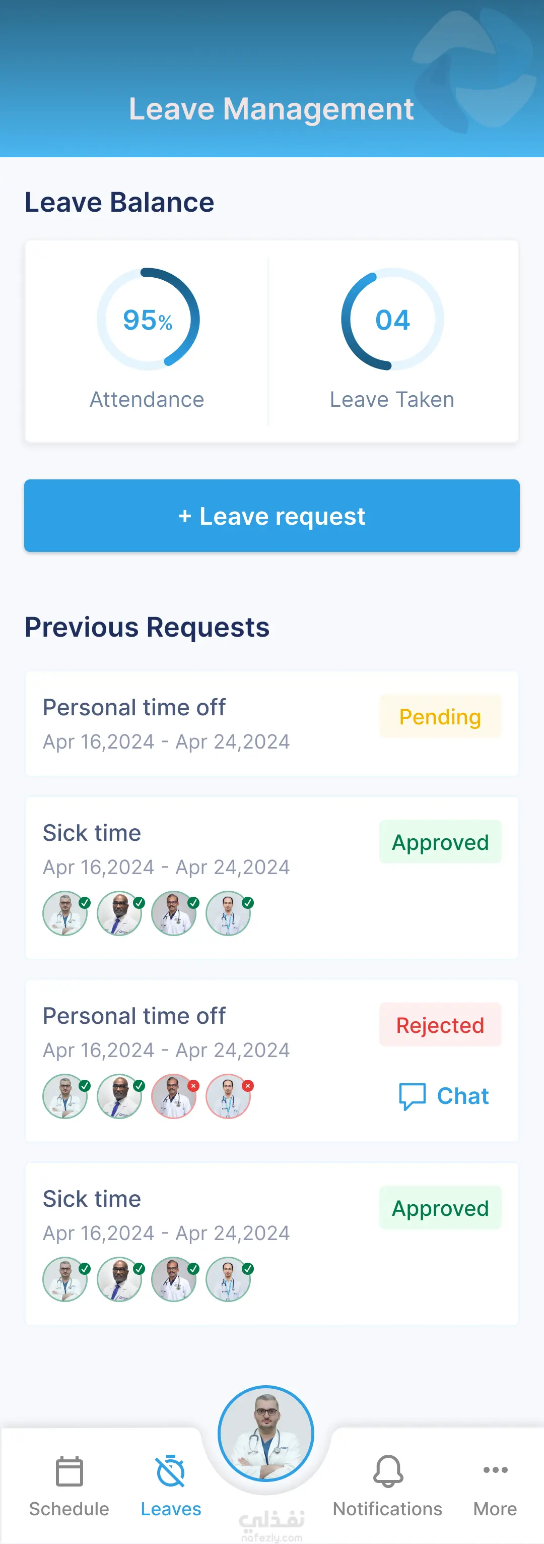This screenshot has height=1544, width=544.
Task: Open the Schedule calendar icon
Action: pos(69,1472)
